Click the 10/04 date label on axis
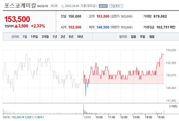This screenshot has height=121, width=179. tap(87, 117)
